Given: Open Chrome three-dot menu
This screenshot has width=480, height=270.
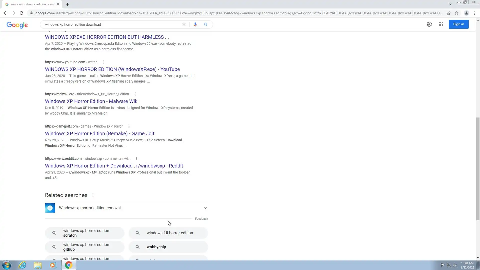Looking at the screenshot, I should (x=474, y=13).
